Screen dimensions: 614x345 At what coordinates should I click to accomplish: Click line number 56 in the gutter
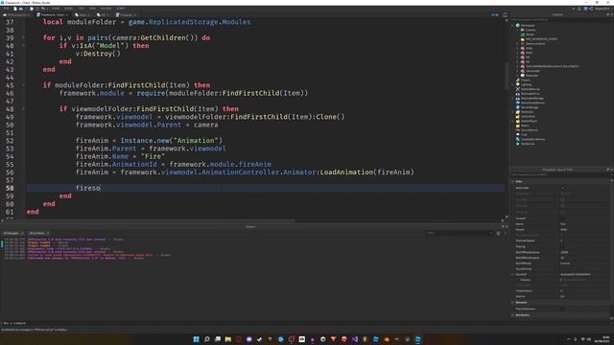click(x=10, y=172)
